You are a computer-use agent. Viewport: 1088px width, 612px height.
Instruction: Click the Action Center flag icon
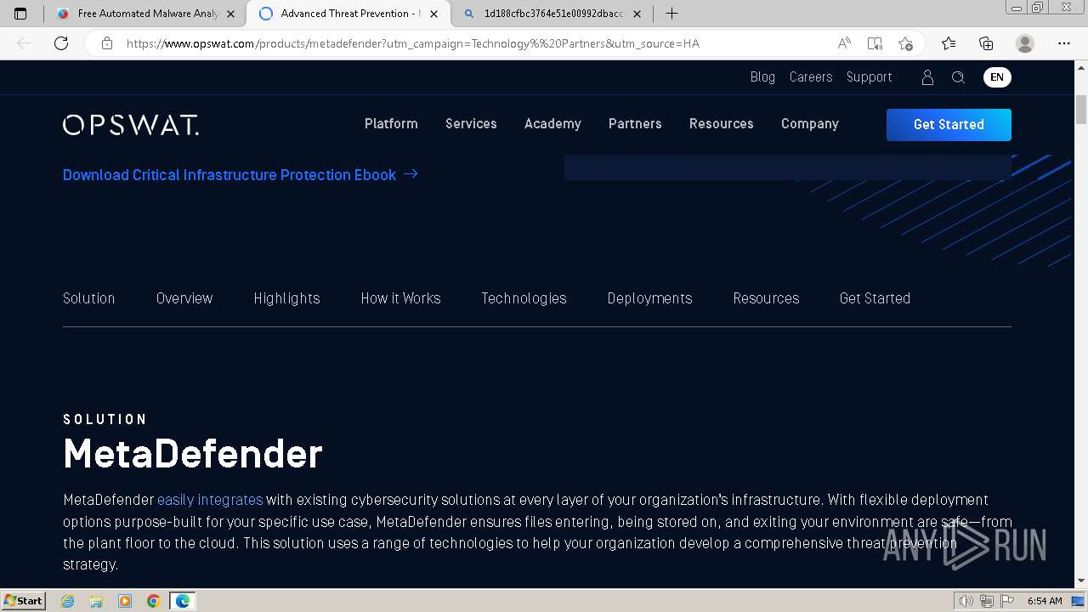[x=1008, y=601]
